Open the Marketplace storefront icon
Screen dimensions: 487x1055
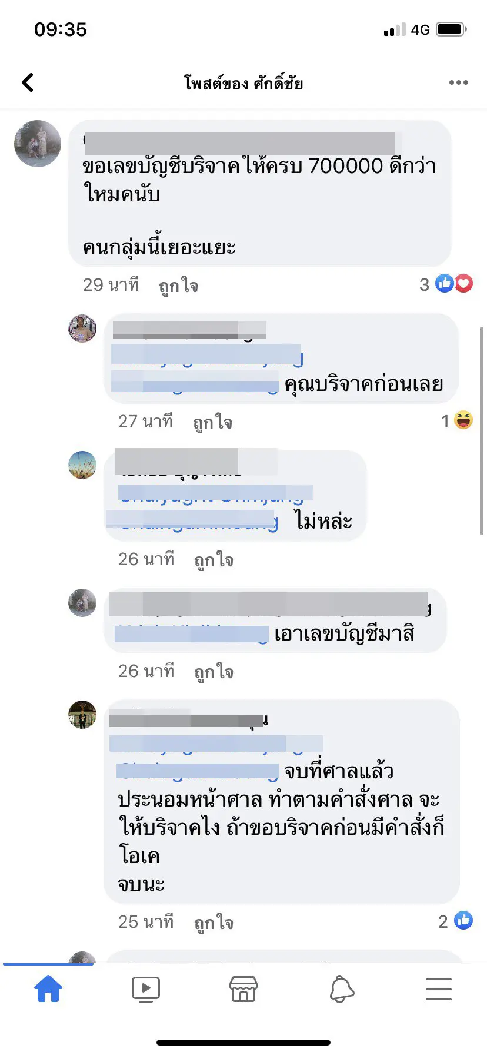pyautogui.click(x=243, y=989)
